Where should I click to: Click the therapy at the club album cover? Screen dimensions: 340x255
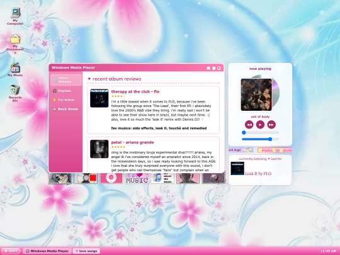coord(99,98)
